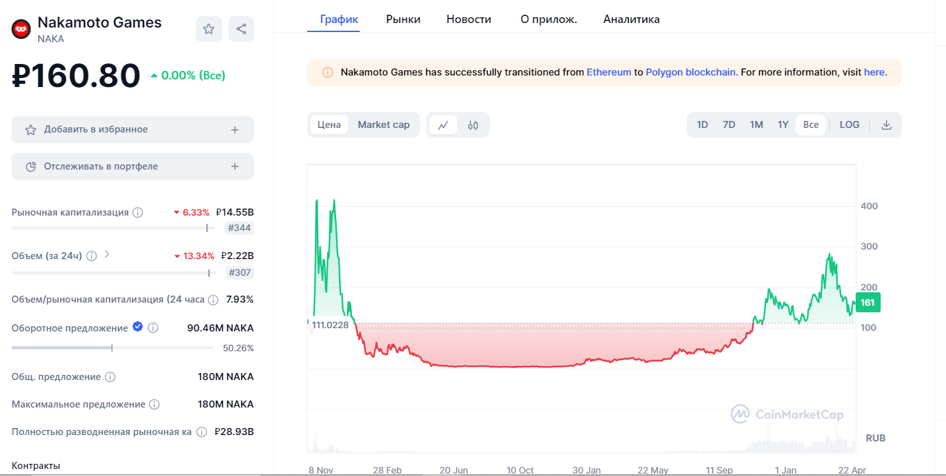Screen dimensions: 946x476
Task: Click the 90.46M NAKA supply value
Action: click(220, 328)
